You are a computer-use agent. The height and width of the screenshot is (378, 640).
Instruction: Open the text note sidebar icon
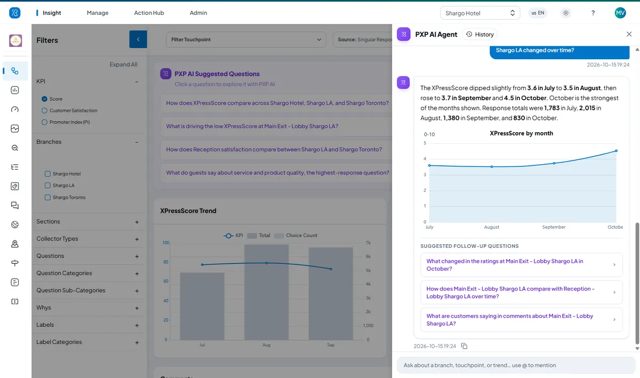tap(15, 282)
